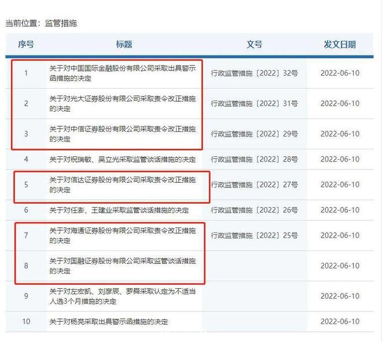
Task: Click serial number 8 cell
Action: (x=26, y=266)
